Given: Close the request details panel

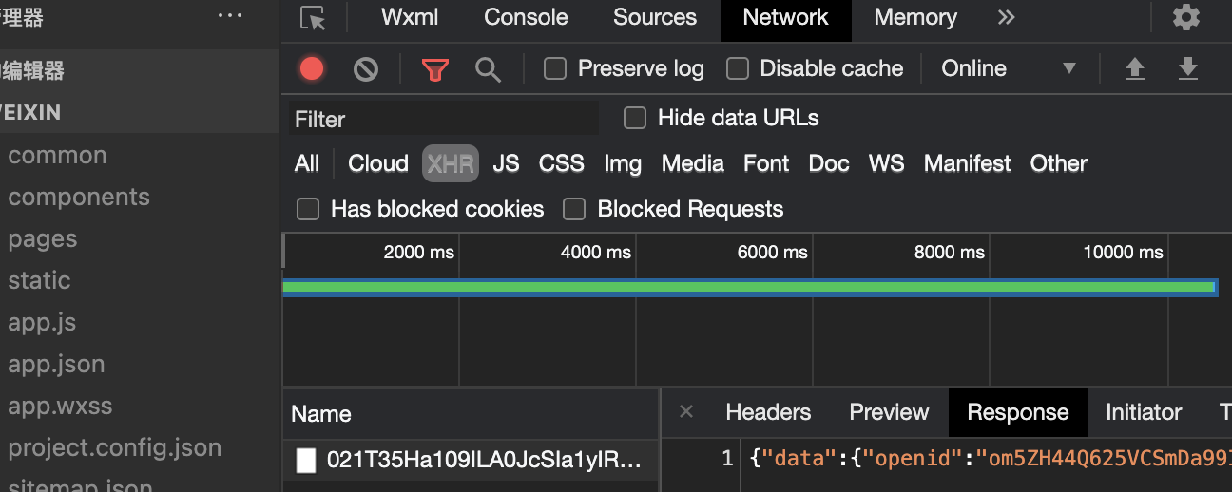Looking at the screenshot, I should (x=686, y=412).
